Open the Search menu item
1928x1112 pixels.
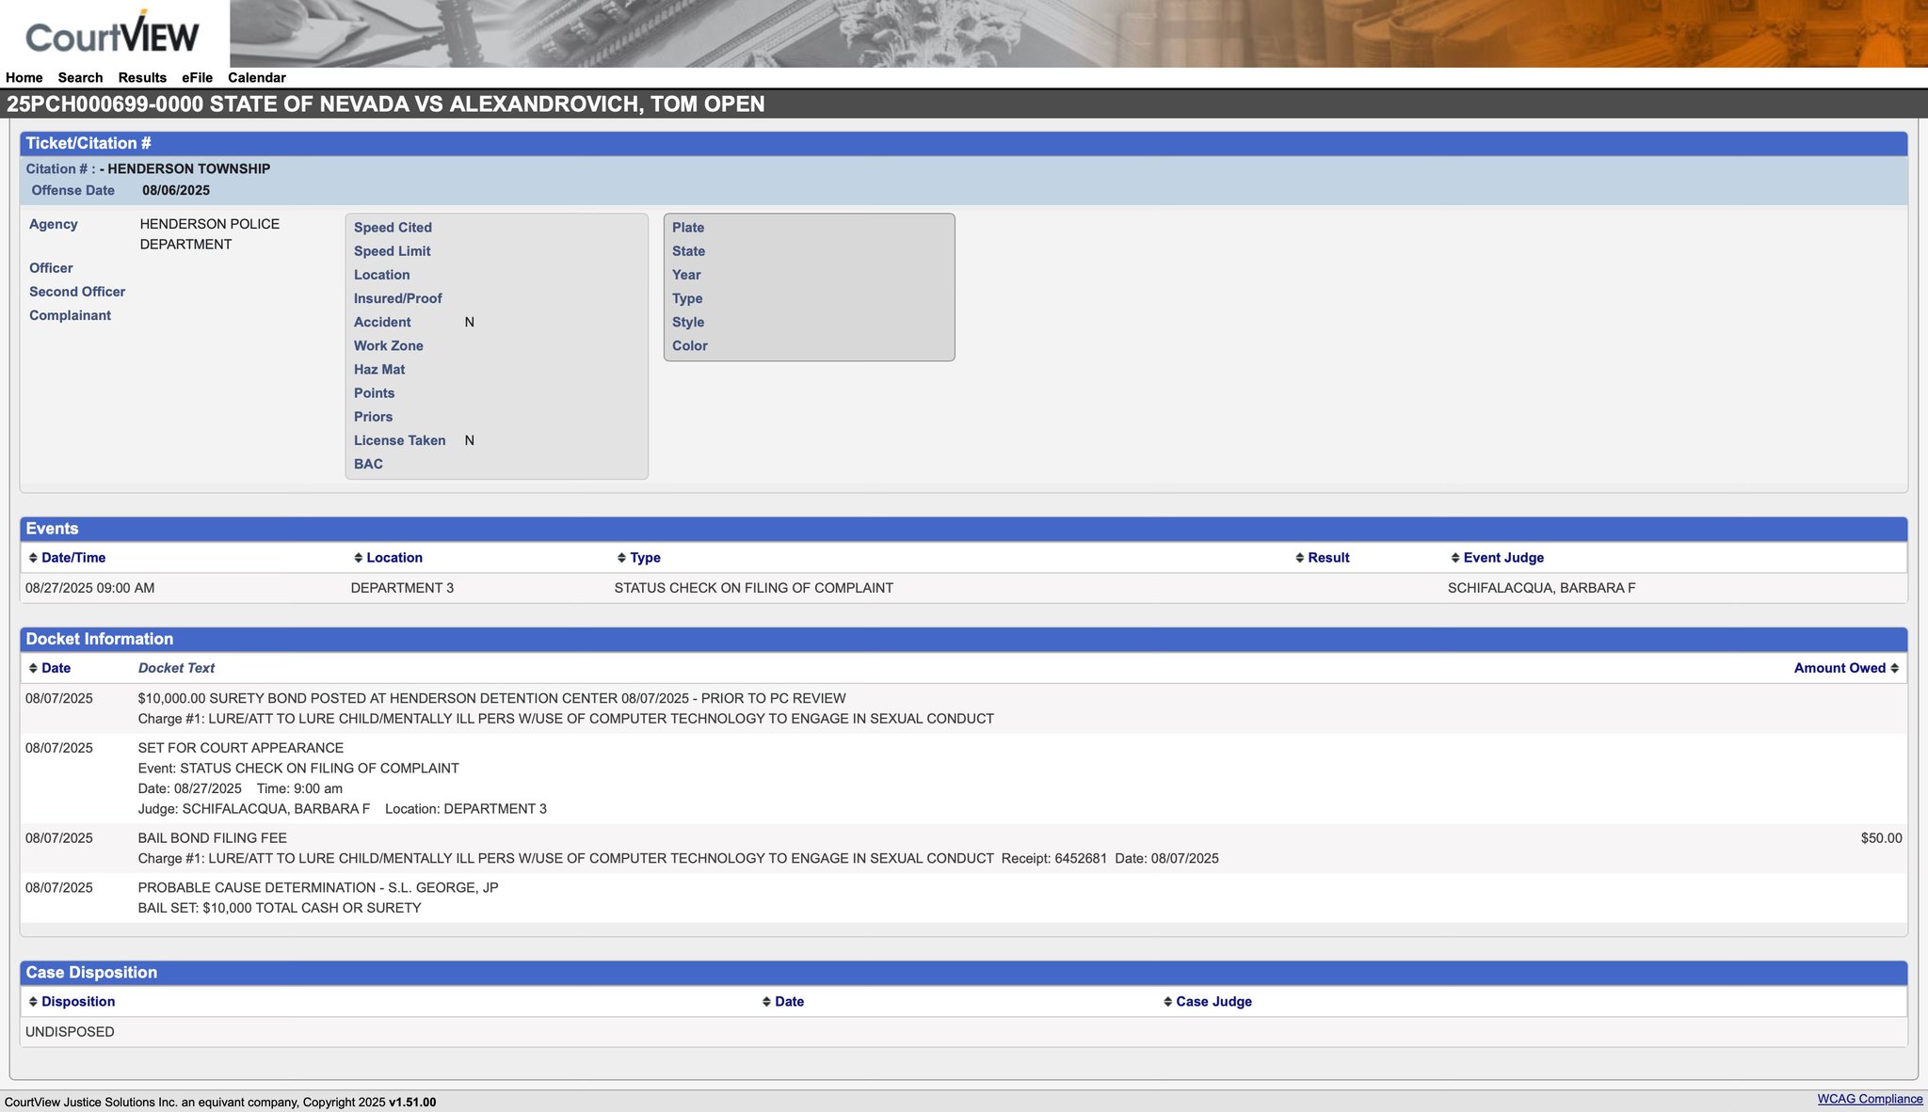point(80,78)
